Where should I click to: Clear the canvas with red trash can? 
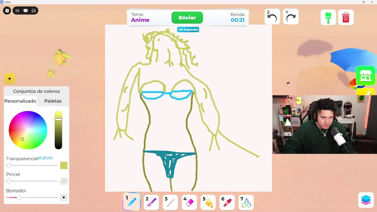pos(346,17)
